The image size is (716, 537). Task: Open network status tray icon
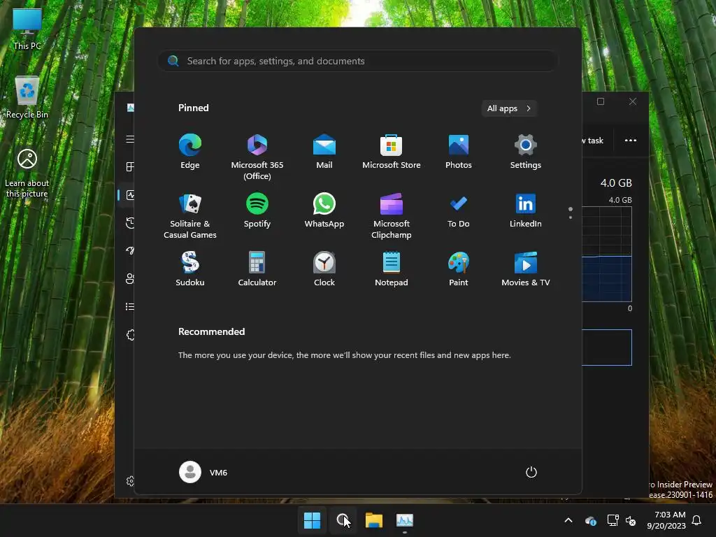pyautogui.click(x=613, y=520)
